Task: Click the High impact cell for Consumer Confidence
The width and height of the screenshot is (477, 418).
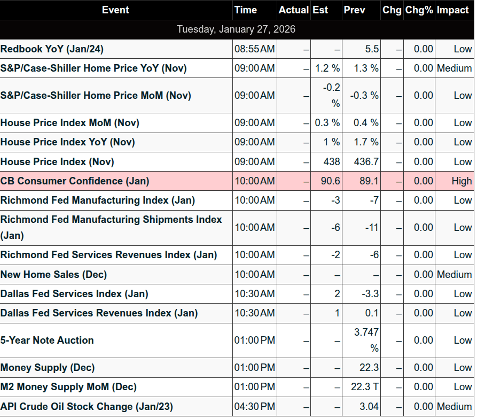Action: (x=461, y=181)
